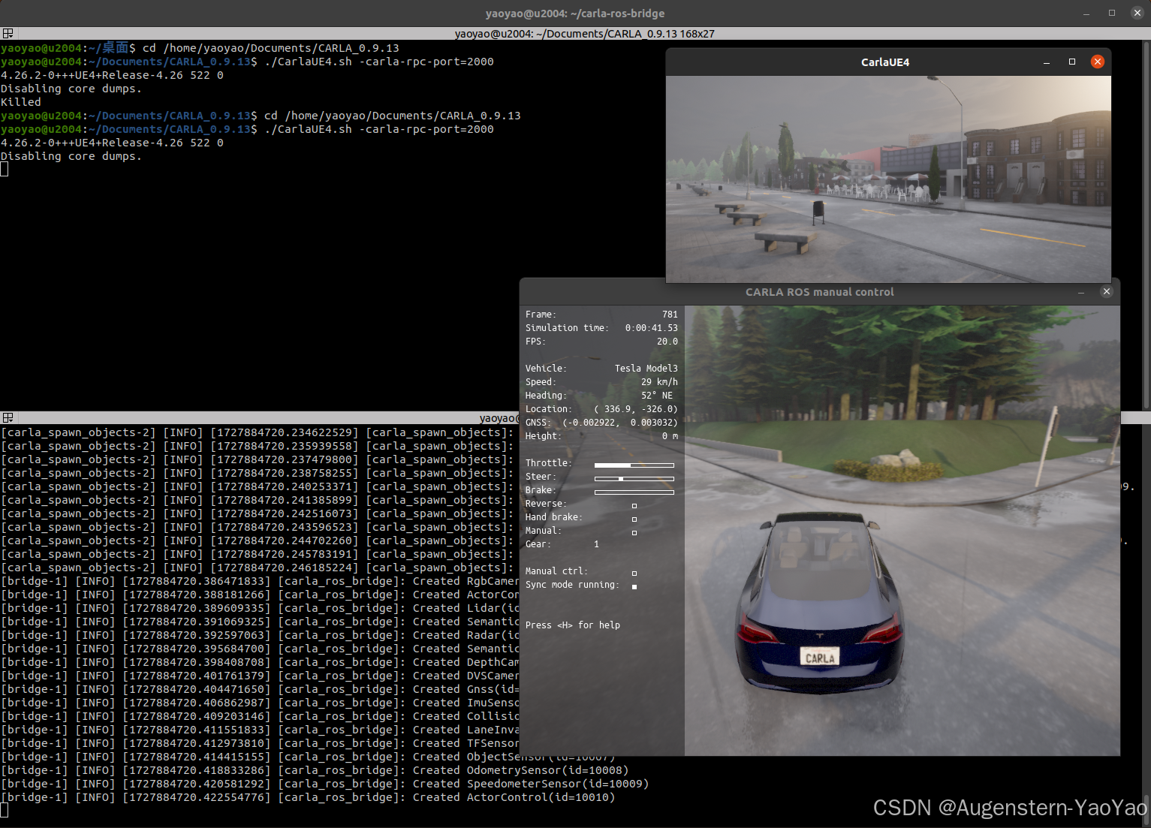Image resolution: width=1151 pixels, height=828 pixels.
Task: Click the bottom terminal pane grouping icon
Action: point(8,417)
